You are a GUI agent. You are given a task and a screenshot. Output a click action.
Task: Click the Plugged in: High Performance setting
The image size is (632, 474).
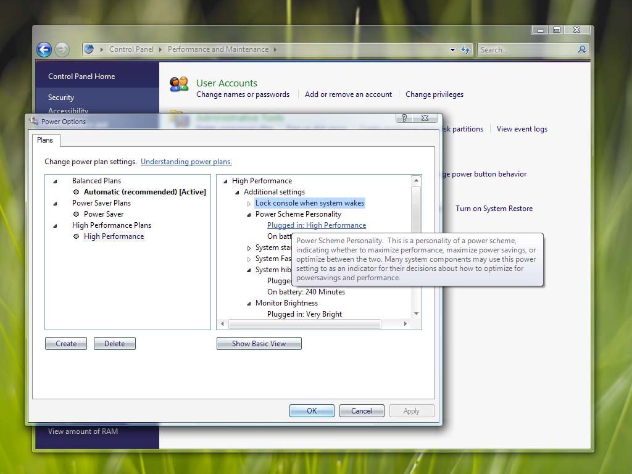[317, 225]
